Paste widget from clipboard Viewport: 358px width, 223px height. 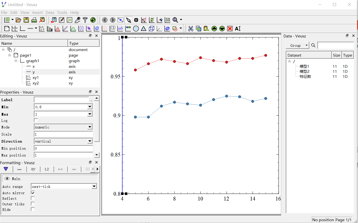pyautogui.click(x=206, y=29)
